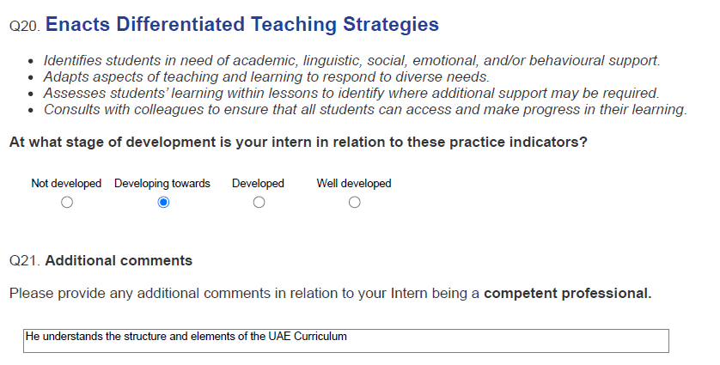Choose the Well developed radio option

355,202
